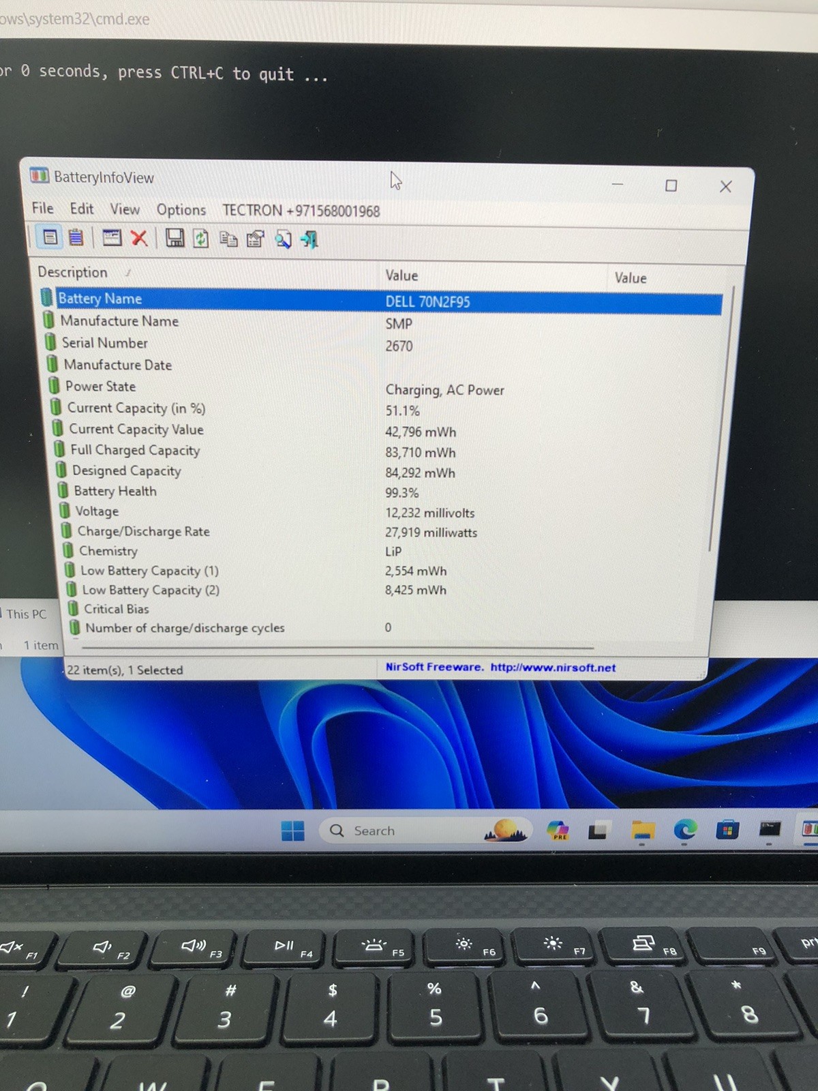The height and width of the screenshot is (1091, 818).
Task: Switch to the cmd terminal taskbar icon
Action: tap(770, 829)
